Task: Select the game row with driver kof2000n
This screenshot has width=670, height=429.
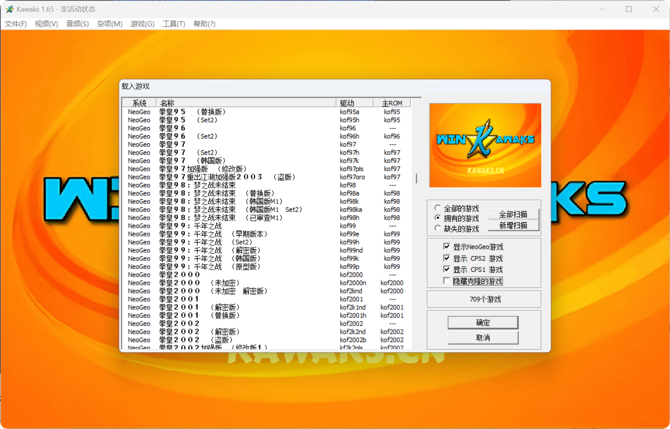Action: (266, 283)
